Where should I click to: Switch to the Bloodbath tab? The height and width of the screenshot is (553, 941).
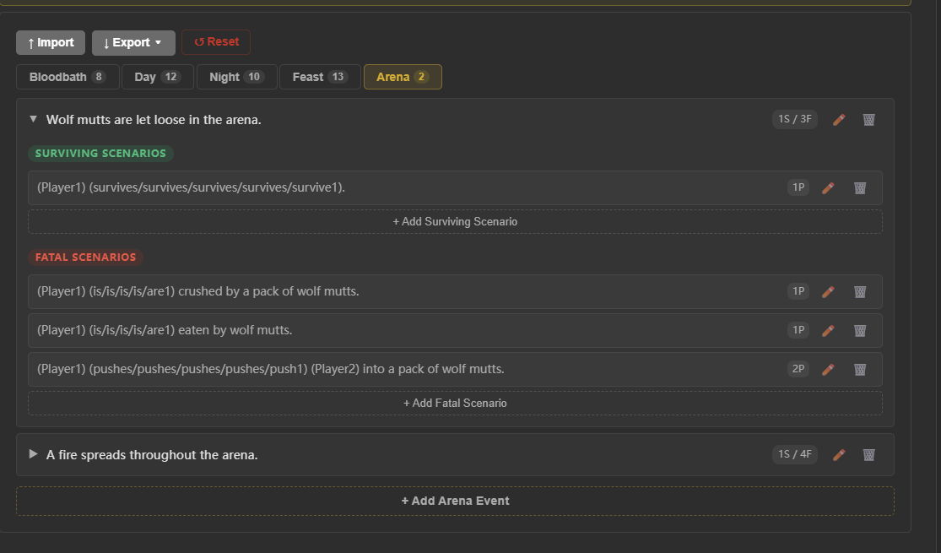coord(67,77)
